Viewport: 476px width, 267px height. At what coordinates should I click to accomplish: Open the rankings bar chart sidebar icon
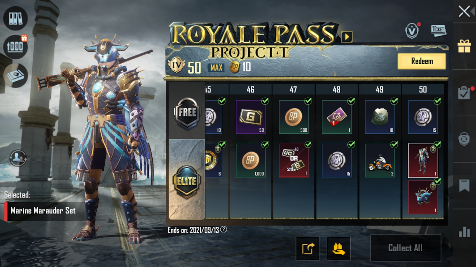464,232
